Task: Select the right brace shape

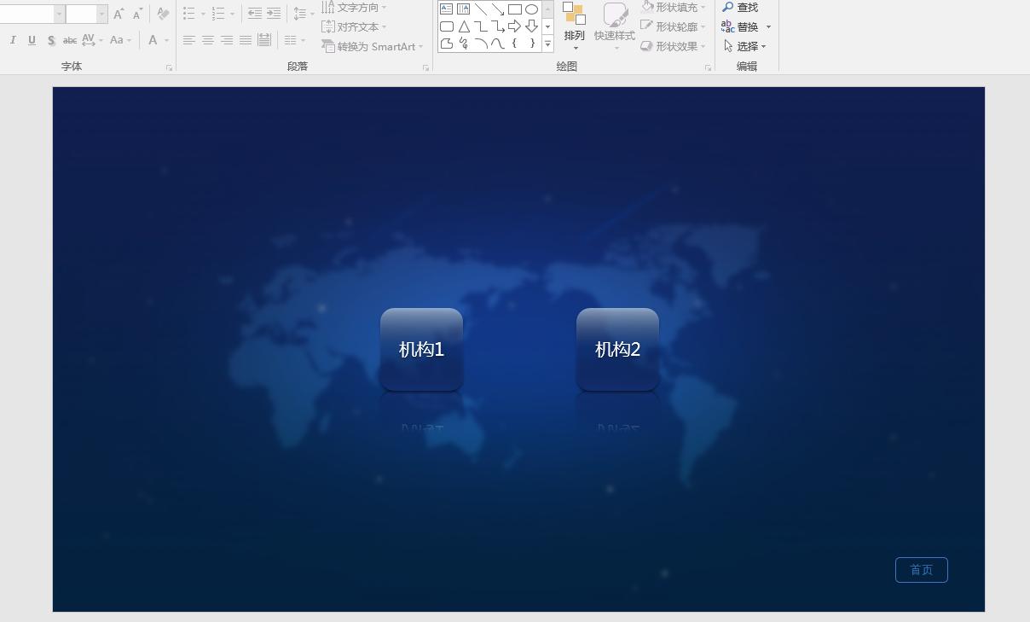Action: (532, 44)
